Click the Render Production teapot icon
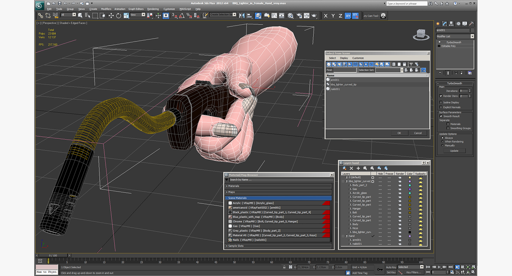Viewport: 512px width, 276px height. 314,16
